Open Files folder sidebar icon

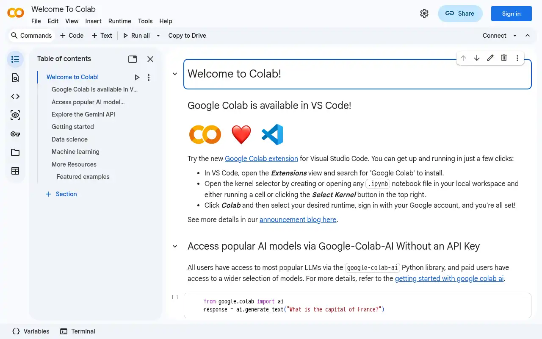(x=15, y=153)
